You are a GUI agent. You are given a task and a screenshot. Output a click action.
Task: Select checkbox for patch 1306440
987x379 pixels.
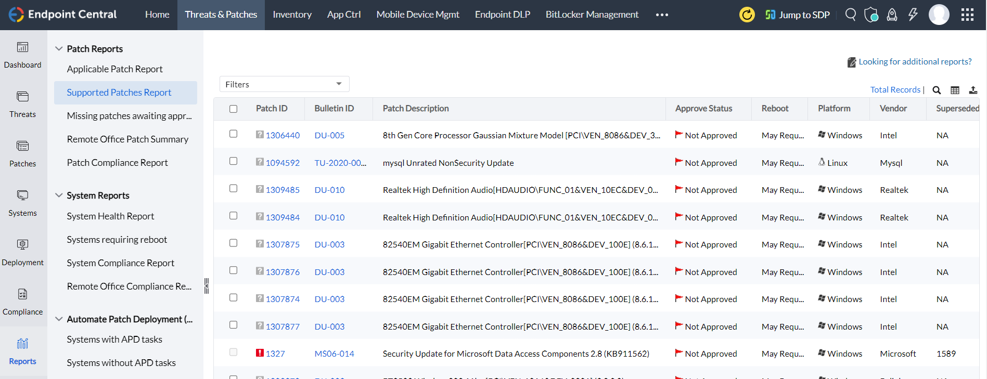(x=233, y=134)
